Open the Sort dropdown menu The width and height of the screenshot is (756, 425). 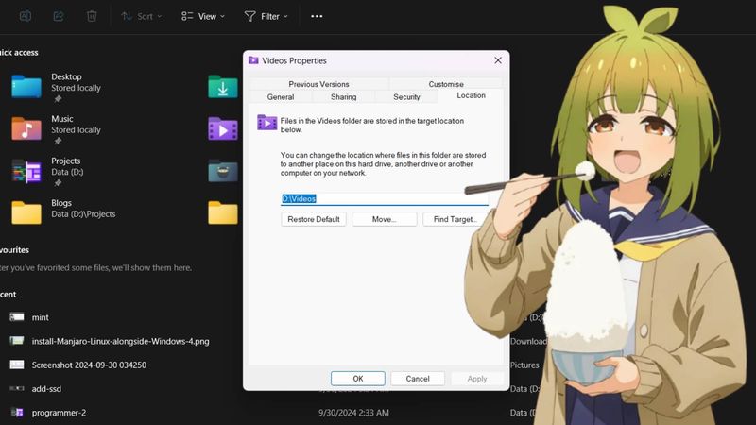click(x=141, y=16)
